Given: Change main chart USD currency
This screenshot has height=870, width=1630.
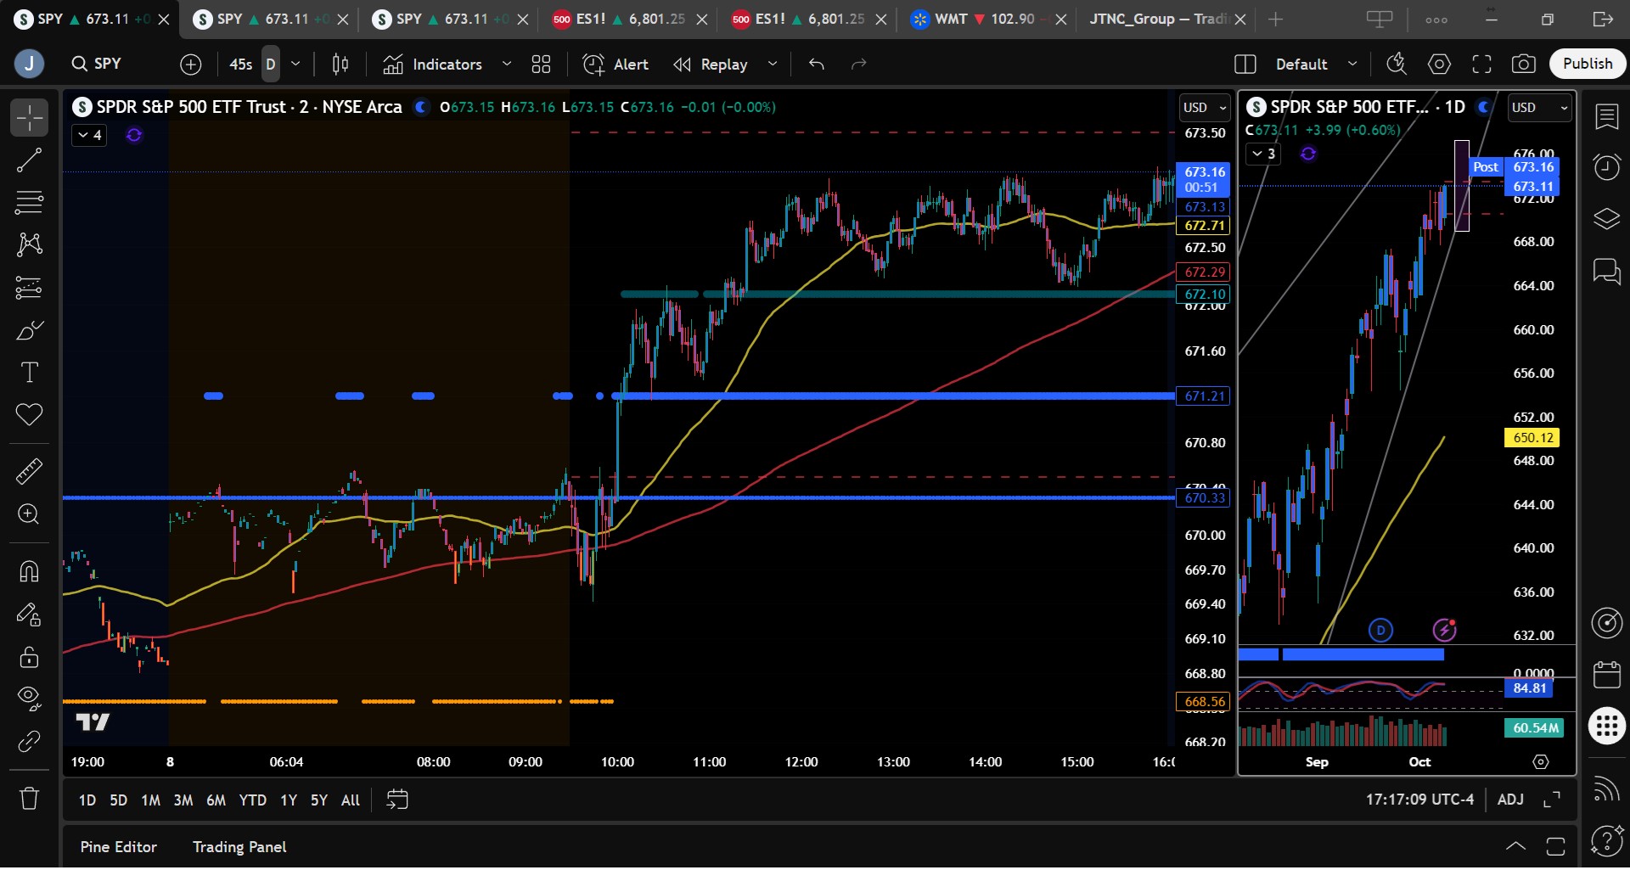Looking at the screenshot, I should coord(1206,108).
